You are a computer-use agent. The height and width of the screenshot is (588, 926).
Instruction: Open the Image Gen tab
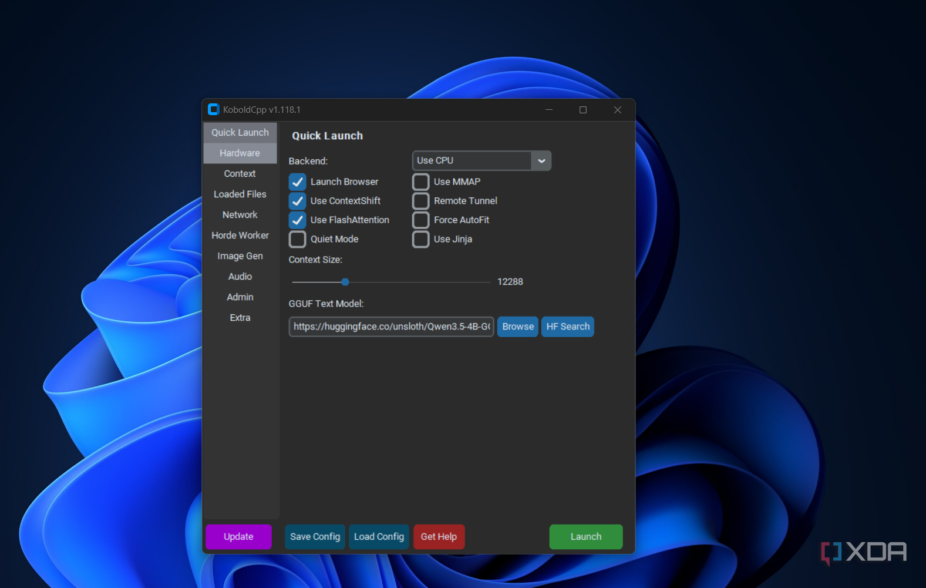point(240,256)
